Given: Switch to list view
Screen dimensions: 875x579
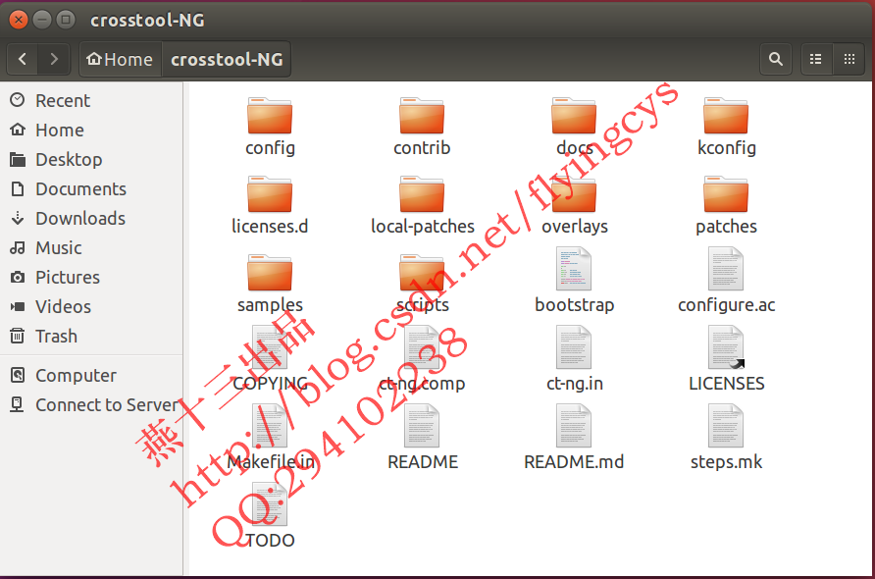Looking at the screenshot, I should tap(816, 59).
